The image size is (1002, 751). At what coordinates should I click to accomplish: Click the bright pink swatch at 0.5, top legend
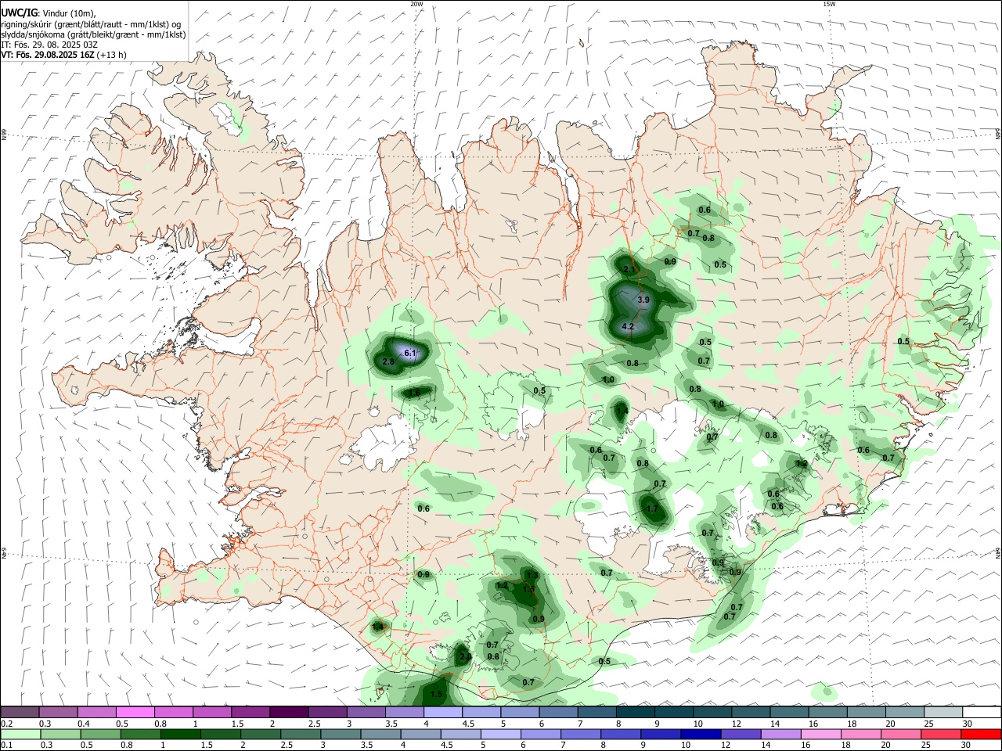point(135,712)
